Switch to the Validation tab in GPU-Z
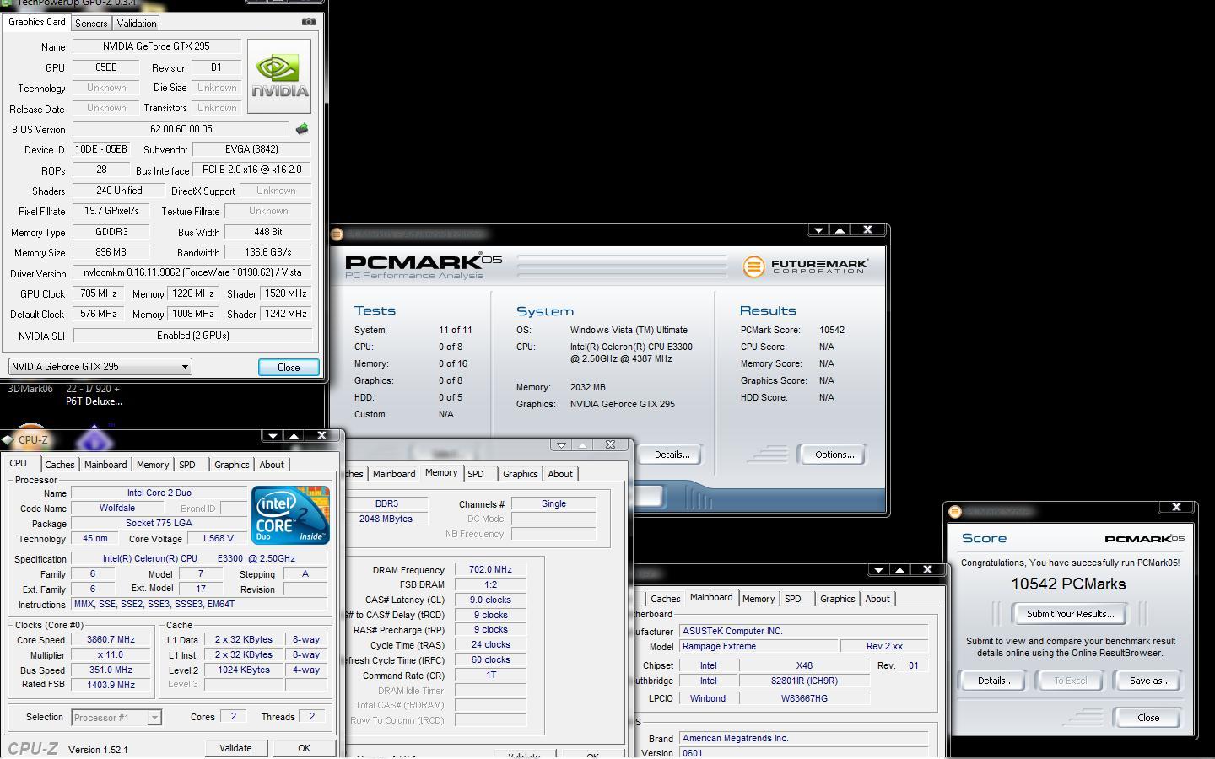 (x=136, y=24)
